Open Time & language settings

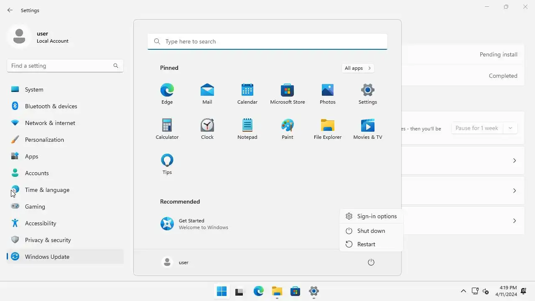pyautogui.click(x=65, y=190)
